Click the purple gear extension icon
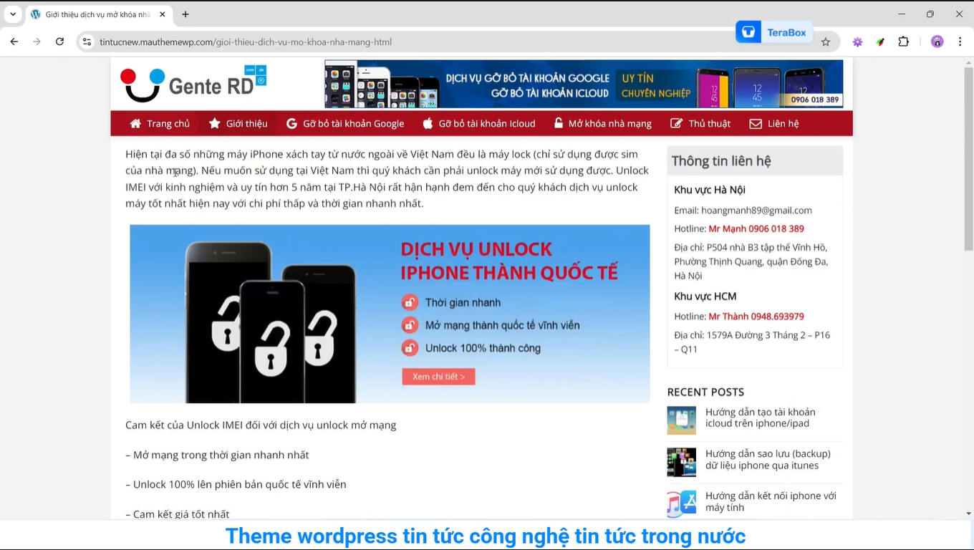 point(857,42)
